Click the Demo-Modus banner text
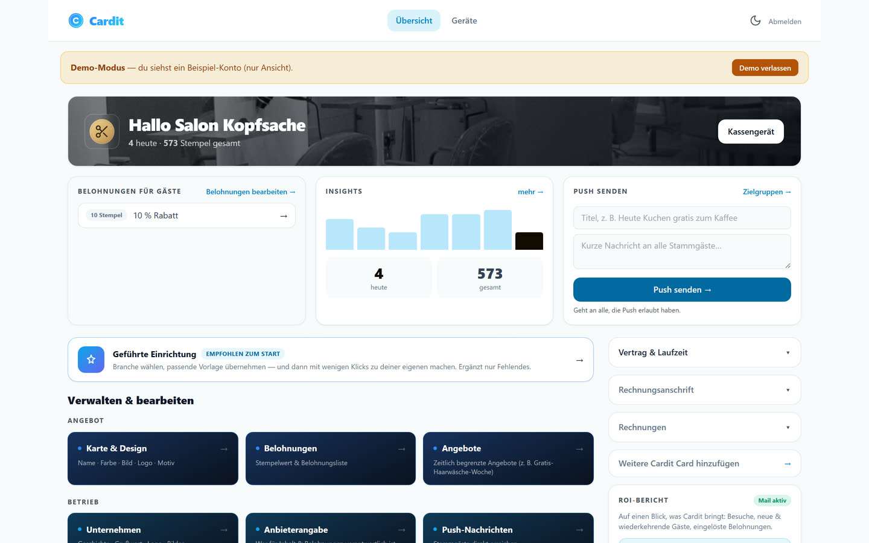Viewport: 869px width, 543px height. (x=182, y=68)
